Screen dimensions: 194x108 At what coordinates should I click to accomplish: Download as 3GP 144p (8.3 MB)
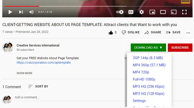[148, 58]
